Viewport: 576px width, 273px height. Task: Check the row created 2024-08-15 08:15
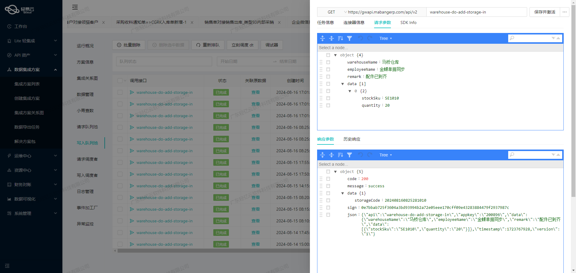point(120,209)
